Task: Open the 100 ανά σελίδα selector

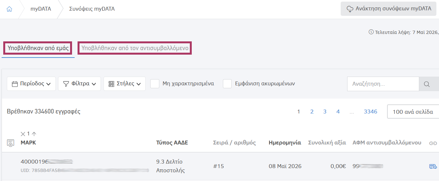Action: pos(413,112)
